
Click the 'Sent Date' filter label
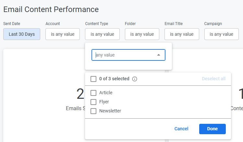(x=12, y=24)
